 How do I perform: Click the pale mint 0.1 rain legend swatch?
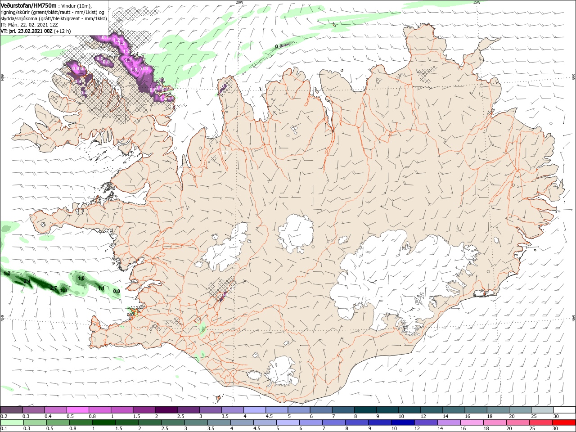11,423
